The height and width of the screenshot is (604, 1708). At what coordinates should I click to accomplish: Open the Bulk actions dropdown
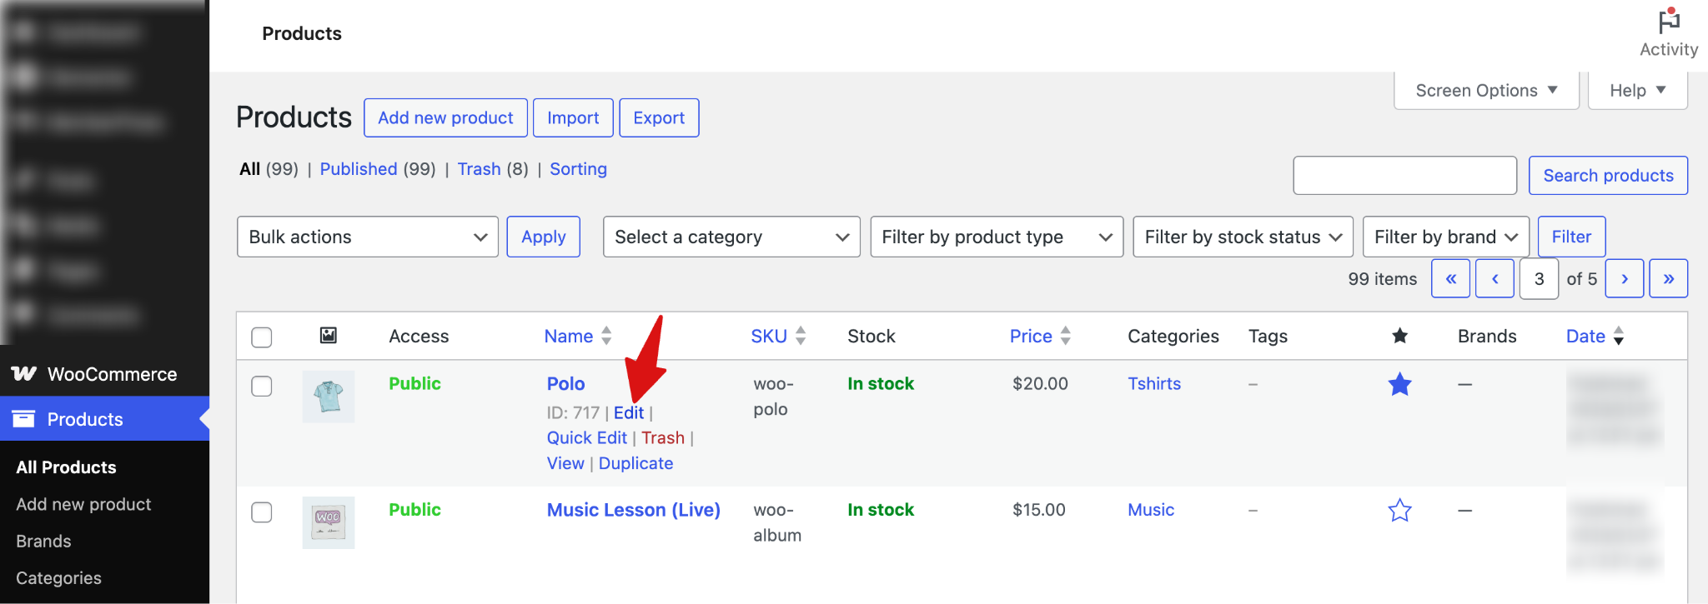tap(368, 237)
